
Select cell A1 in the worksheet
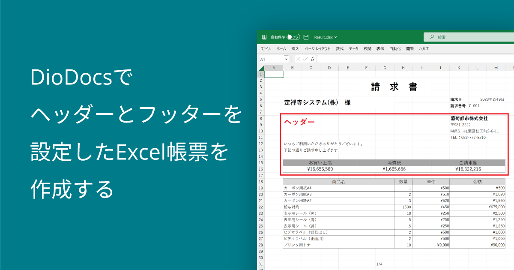tap(273, 74)
